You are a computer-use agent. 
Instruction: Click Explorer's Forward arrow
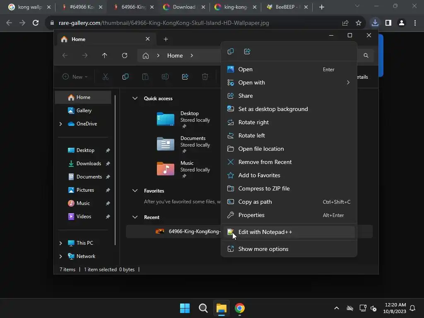84,55
